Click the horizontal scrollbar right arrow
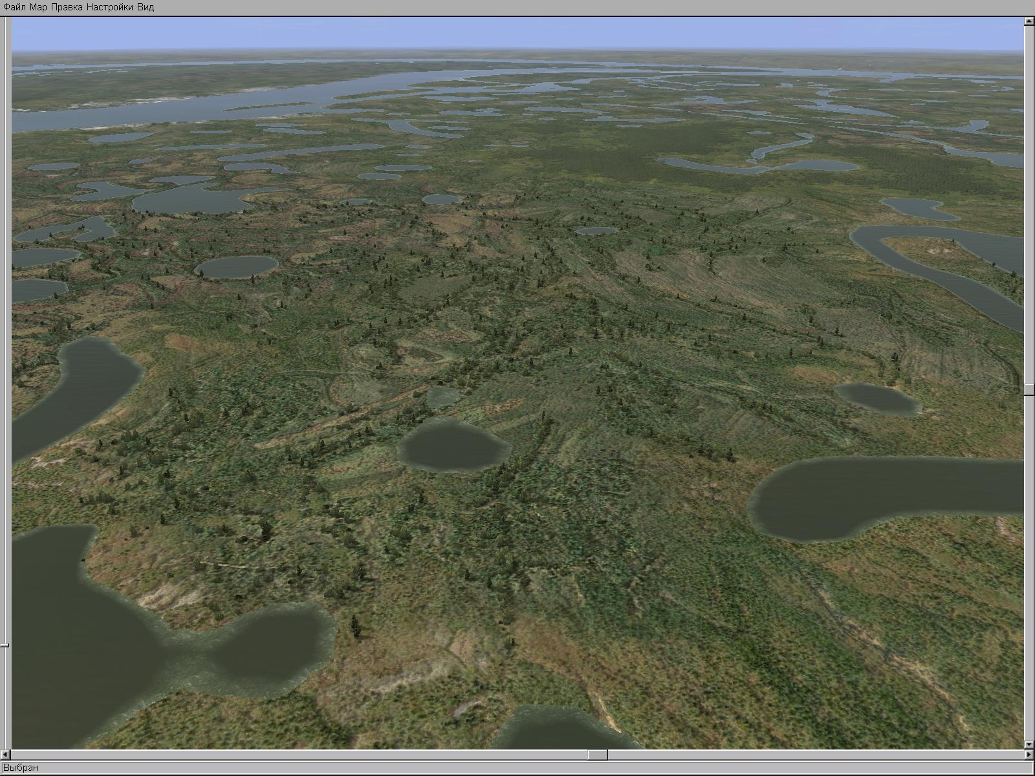The height and width of the screenshot is (776, 1035). coord(1029,755)
